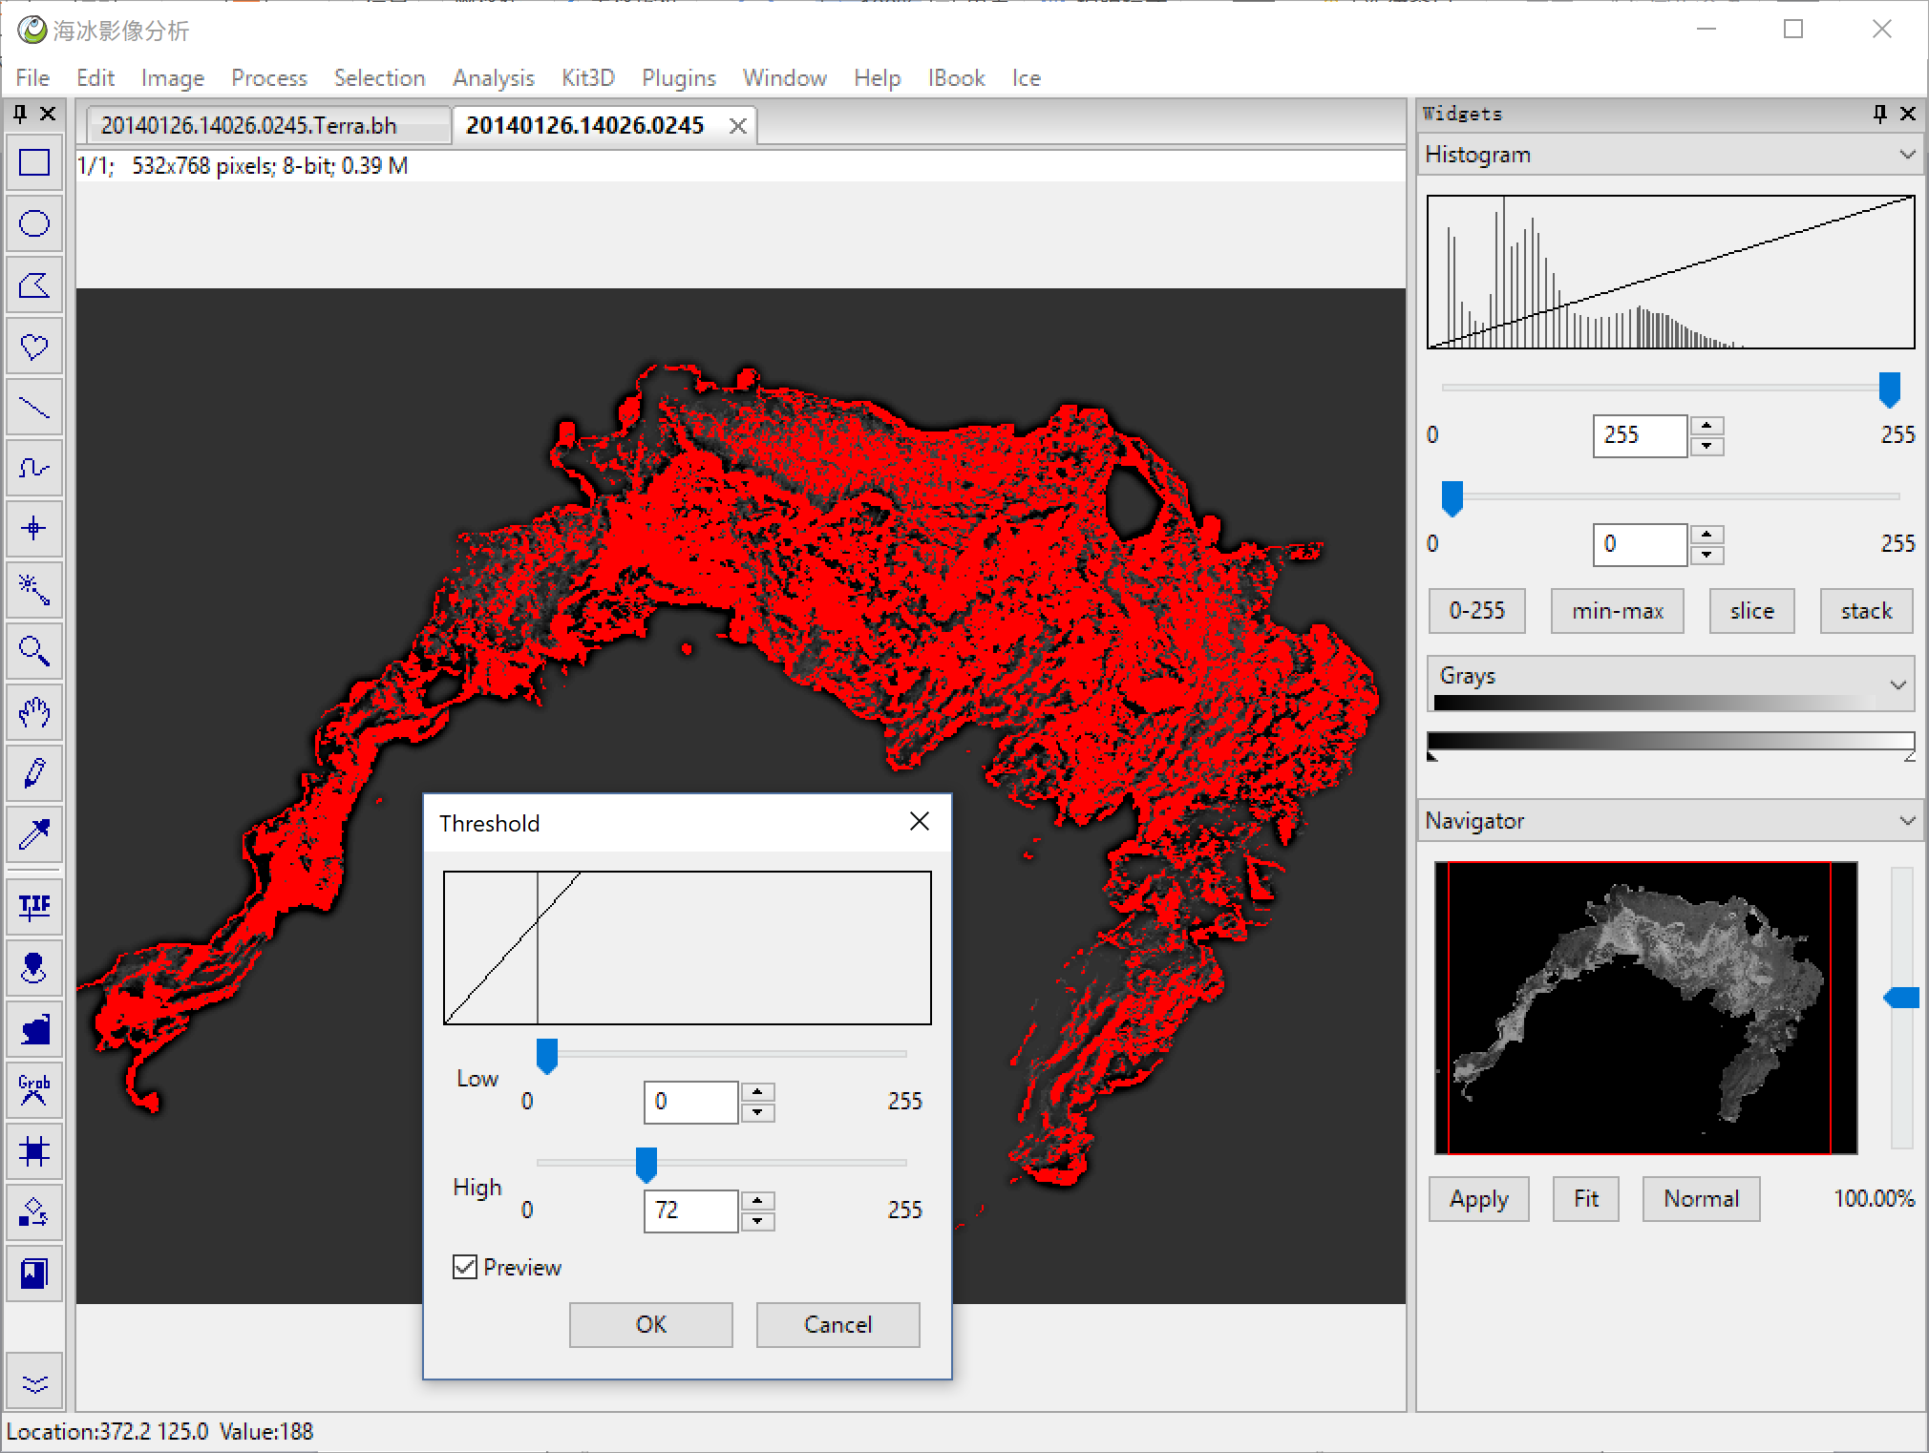Pick the pencil drawing tool
Image resolution: width=1929 pixels, height=1453 pixels.
[34, 773]
